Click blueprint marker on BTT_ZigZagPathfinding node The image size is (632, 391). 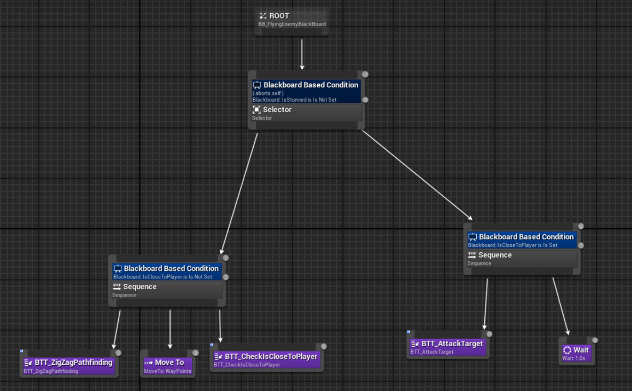[21, 351]
